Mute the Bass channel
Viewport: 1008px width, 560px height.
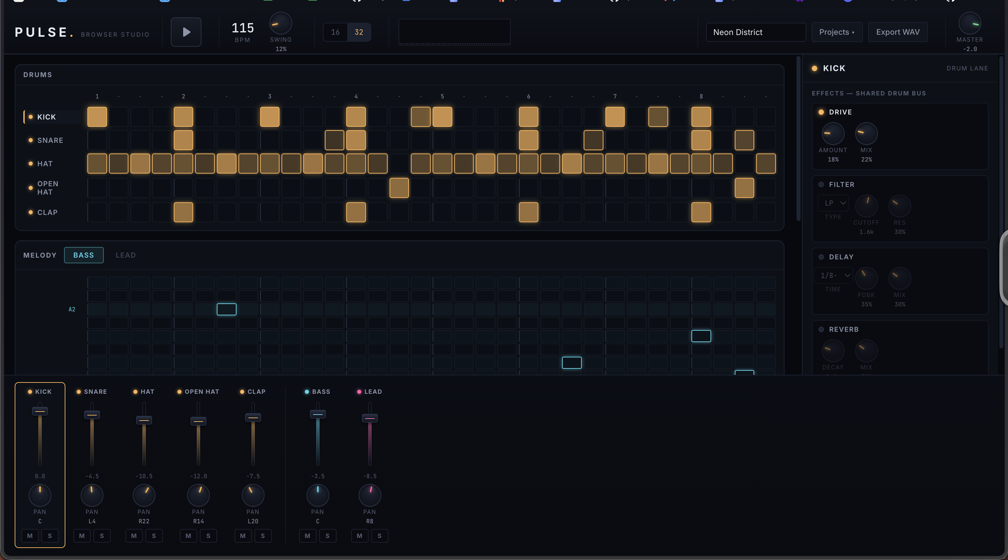pos(308,536)
